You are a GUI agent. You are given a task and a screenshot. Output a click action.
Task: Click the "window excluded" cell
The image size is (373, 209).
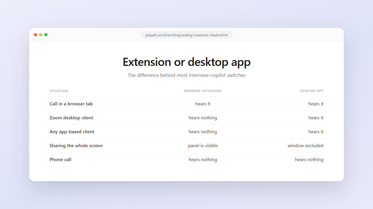[305, 145]
